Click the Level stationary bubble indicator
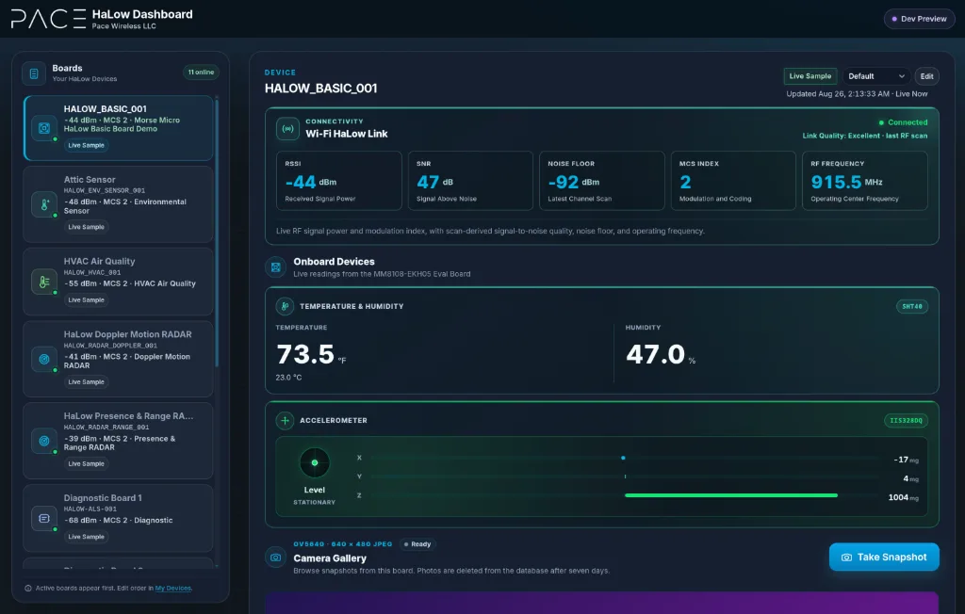 click(x=315, y=462)
